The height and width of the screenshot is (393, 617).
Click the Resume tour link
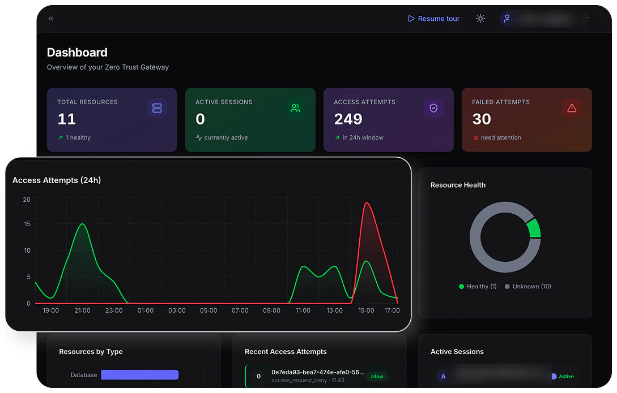[x=433, y=19]
